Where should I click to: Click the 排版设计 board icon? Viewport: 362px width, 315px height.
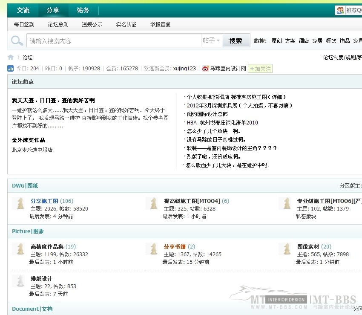pos(20,281)
